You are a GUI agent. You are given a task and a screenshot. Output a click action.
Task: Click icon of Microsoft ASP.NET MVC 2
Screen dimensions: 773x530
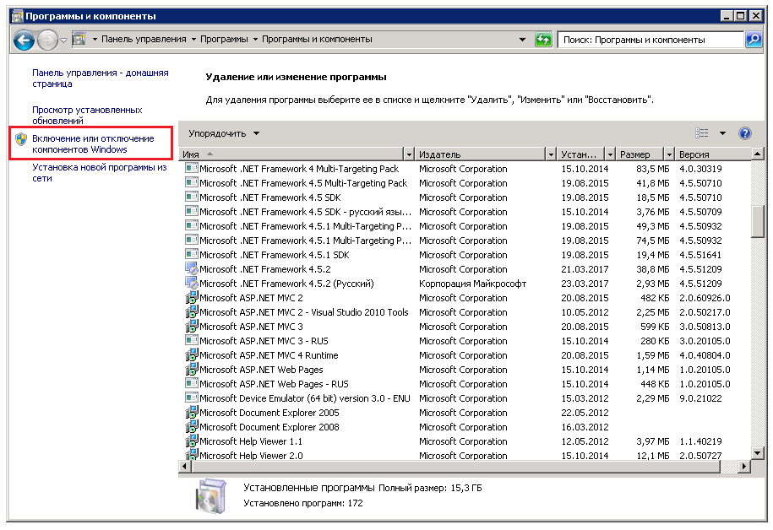[191, 298]
